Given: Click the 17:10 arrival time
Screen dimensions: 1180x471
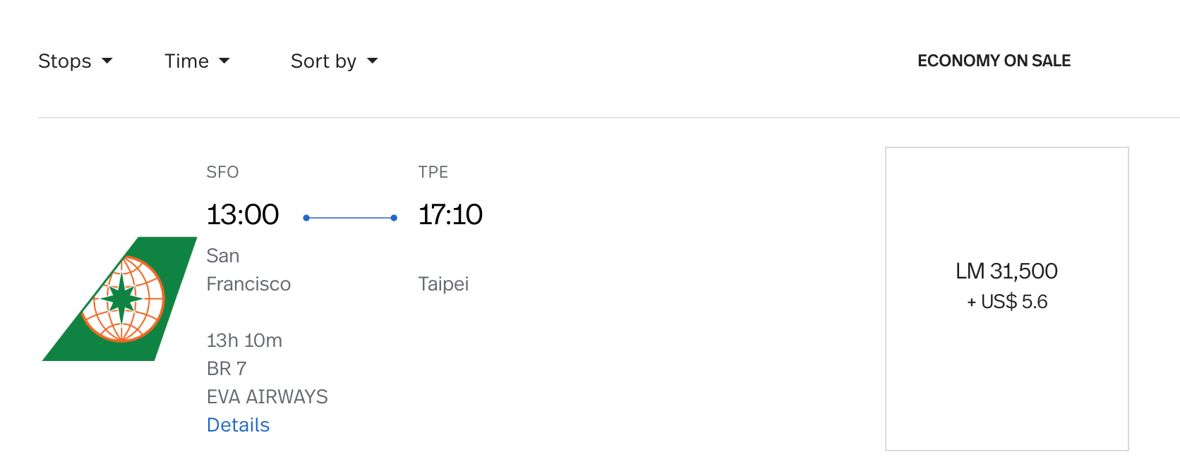Looking at the screenshot, I should pyautogui.click(x=450, y=214).
